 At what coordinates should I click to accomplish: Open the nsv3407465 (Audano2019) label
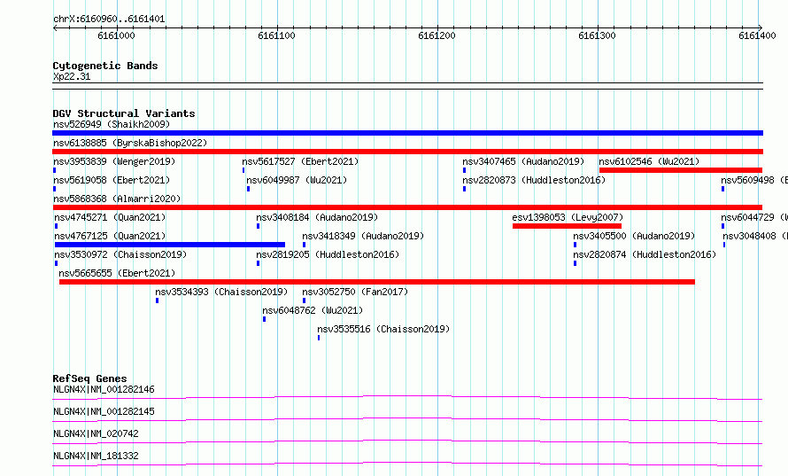(x=523, y=161)
